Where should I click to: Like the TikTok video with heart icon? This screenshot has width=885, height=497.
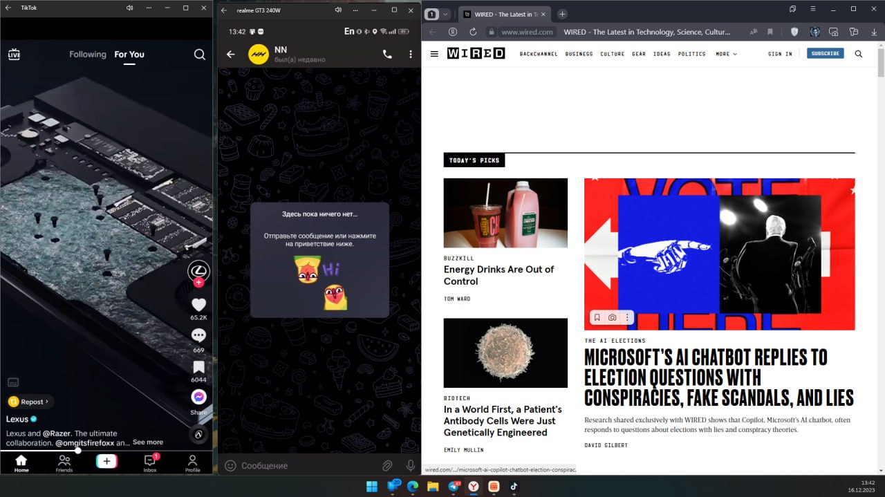click(x=198, y=305)
